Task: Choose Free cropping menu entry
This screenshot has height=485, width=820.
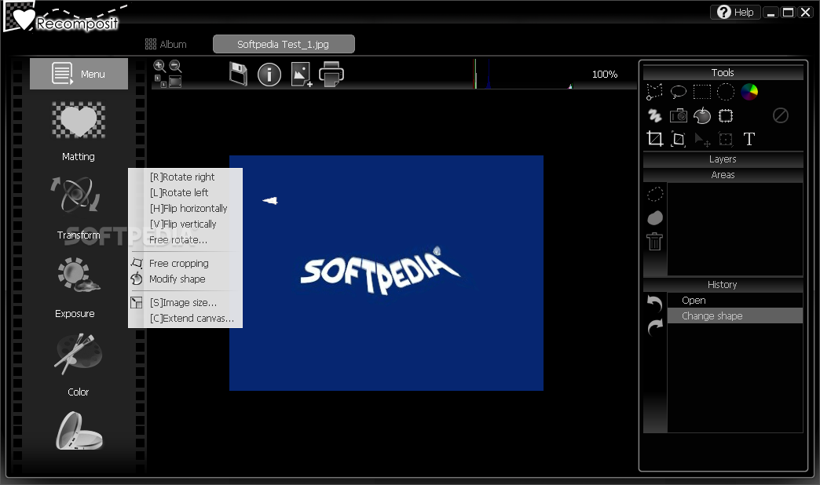Action: (x=185, y=264)
